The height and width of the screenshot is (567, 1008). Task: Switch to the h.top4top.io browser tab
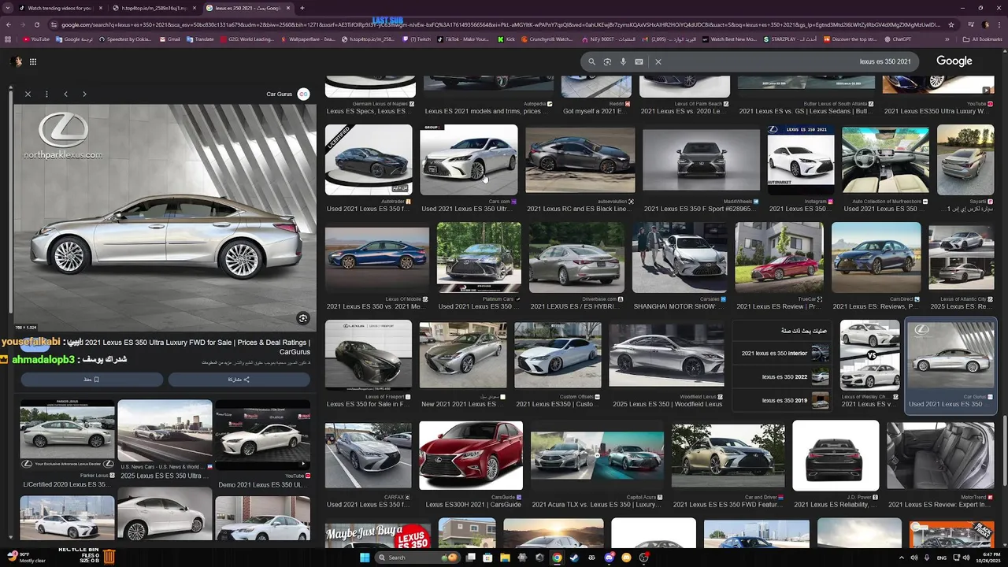pos(154,8)
